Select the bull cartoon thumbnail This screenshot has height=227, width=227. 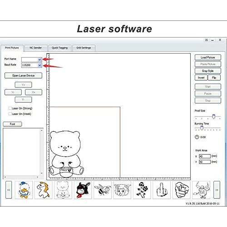pyautogui.click(x=201, y=190)
